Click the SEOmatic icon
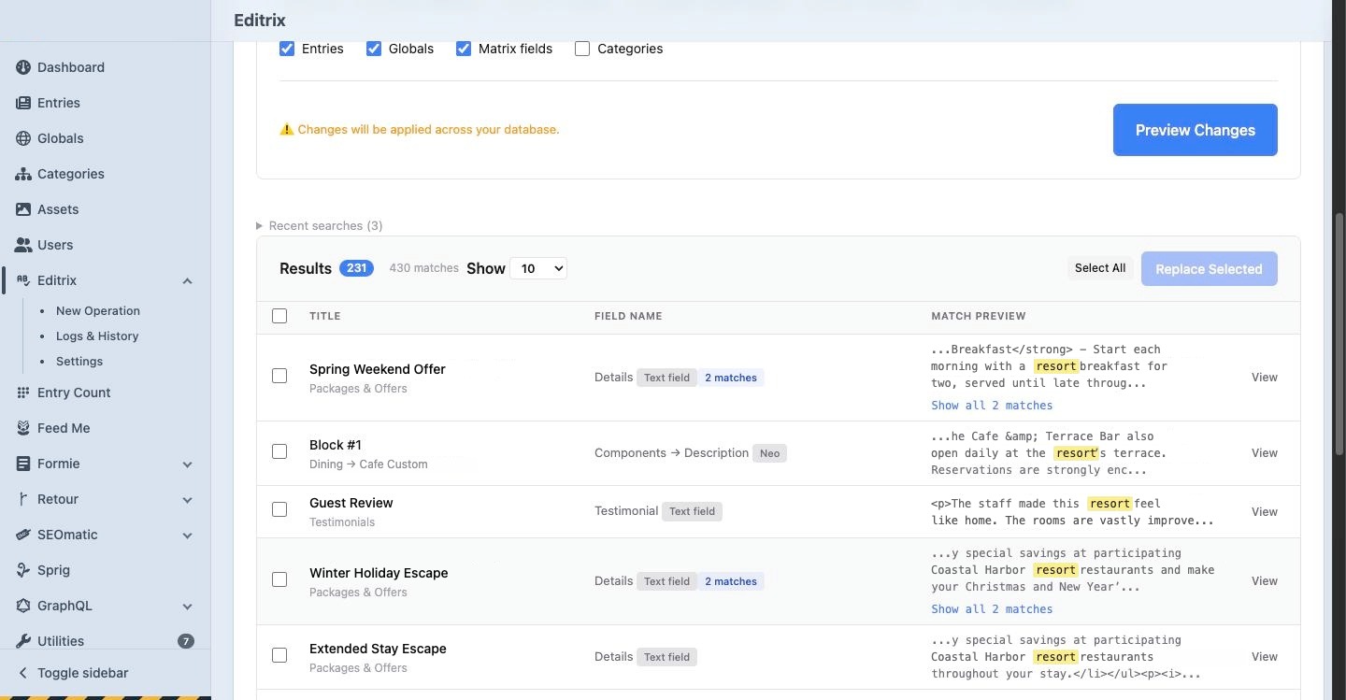Image resolution: width=1346 pixels, height=700 pixels. click(23, 535)
